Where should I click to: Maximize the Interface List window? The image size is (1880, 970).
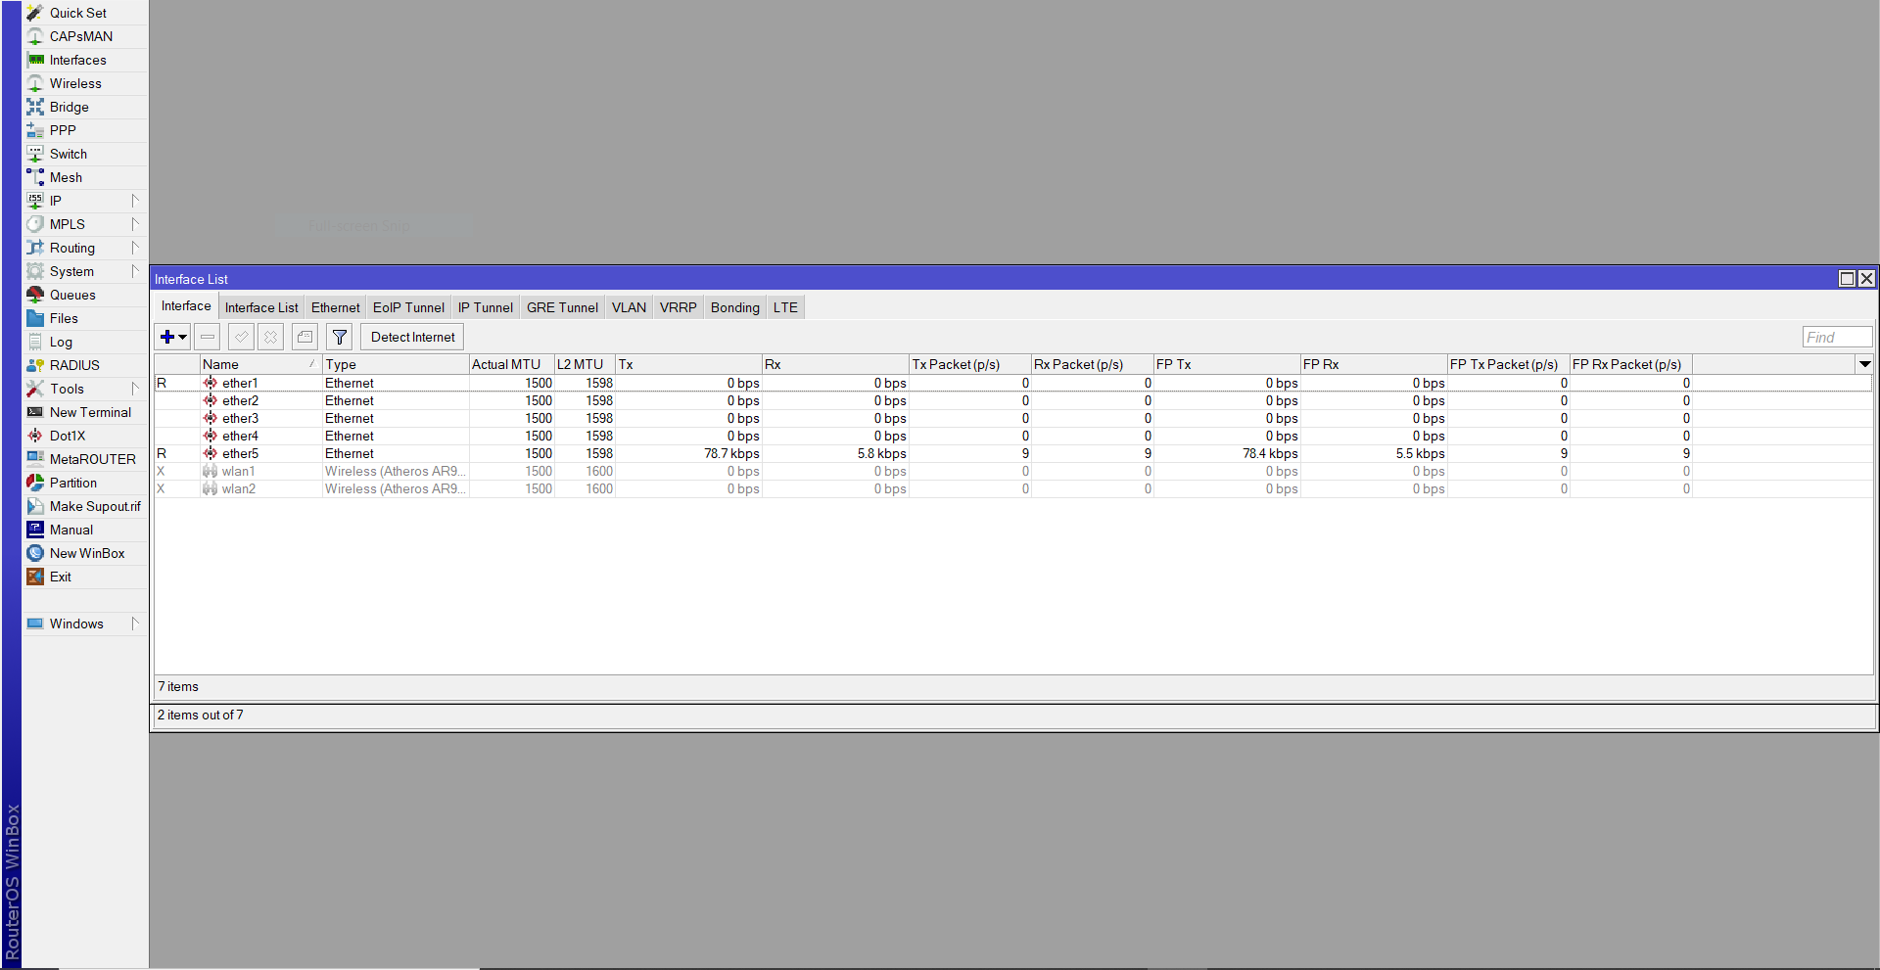click(1847, 279)
